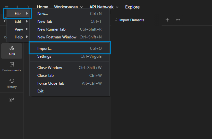Viewport: 212px width, 139px height.
Task: Choose Close Window menu entry
Action: point(69,68)
